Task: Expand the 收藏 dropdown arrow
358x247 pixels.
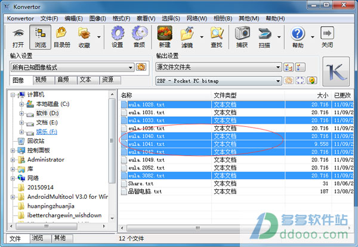Action: point(99,37)
